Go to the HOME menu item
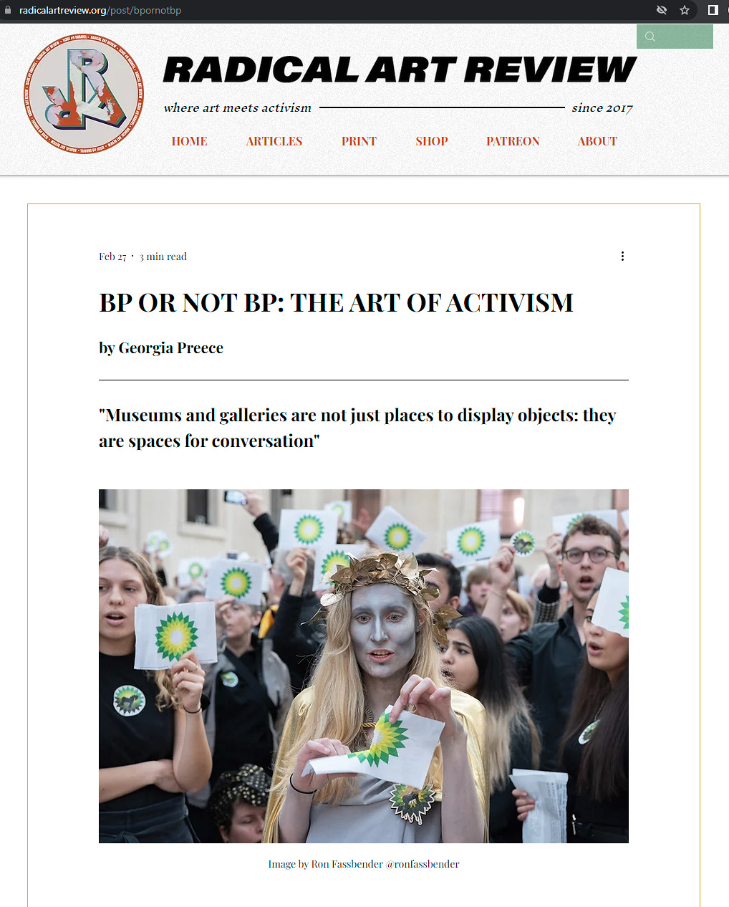This screenshot has width=729, height=907. pos(189,141)
